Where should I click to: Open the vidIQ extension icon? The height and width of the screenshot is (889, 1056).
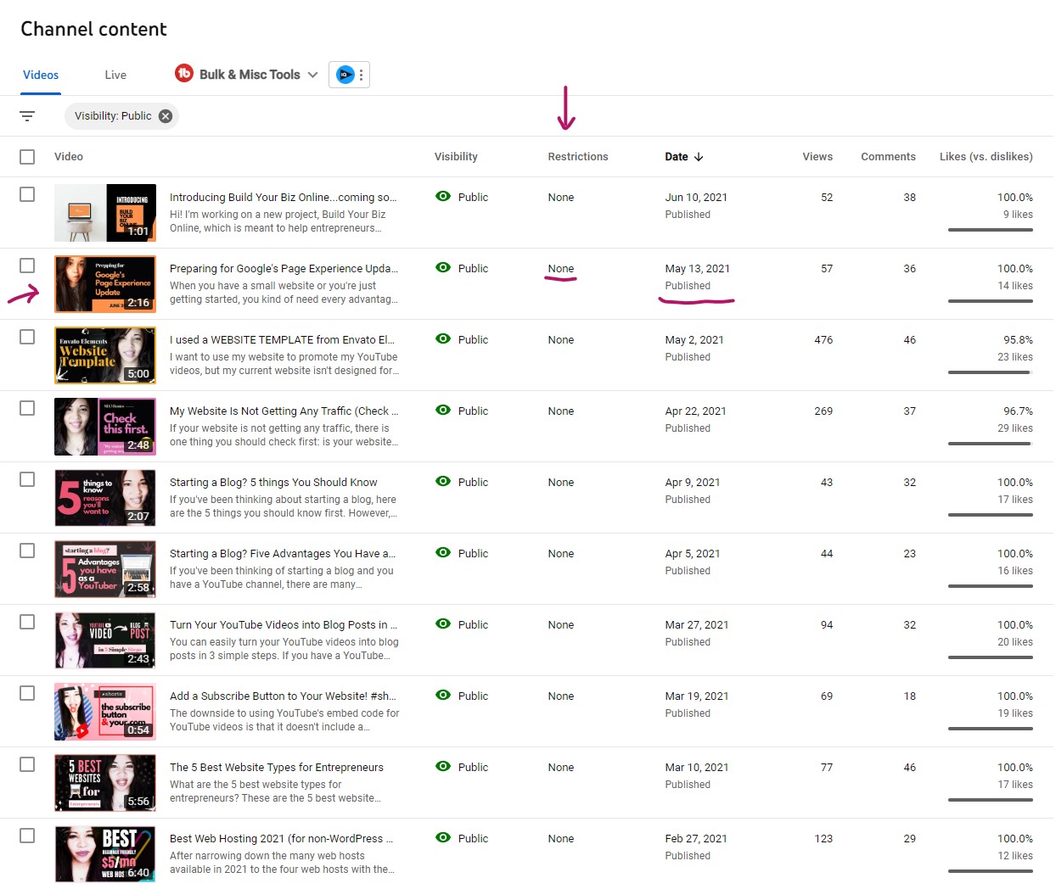coord(343,74)
